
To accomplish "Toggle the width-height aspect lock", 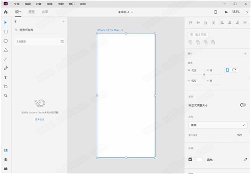I will pyautogui.click(x=204, y=74).
